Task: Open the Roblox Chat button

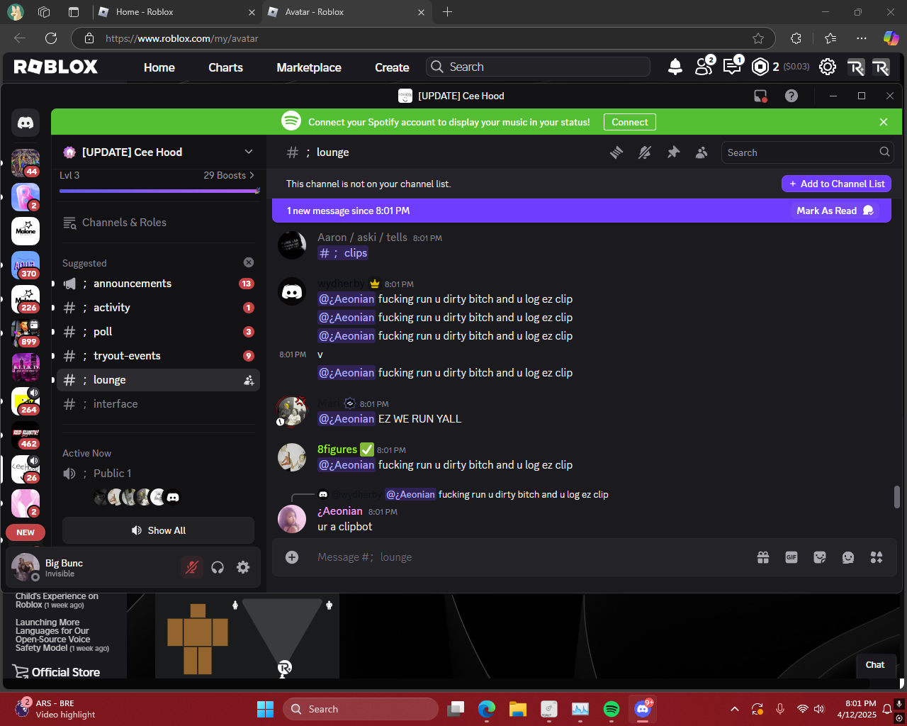Action: tap(875, 665)
